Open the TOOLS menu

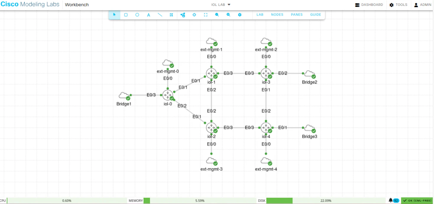tap(399, 5)
